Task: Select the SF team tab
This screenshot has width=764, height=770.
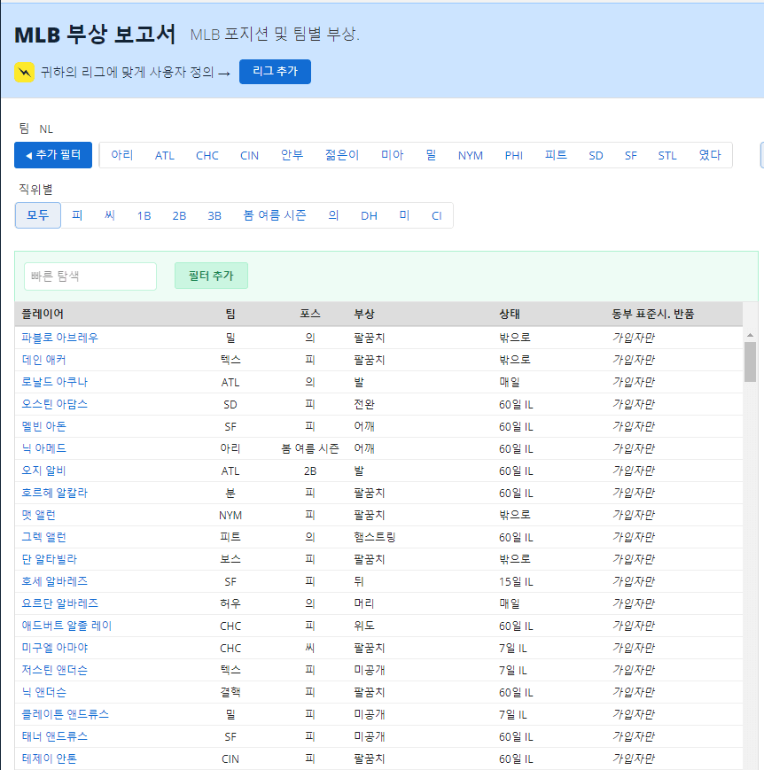Action: click(630, 155)
